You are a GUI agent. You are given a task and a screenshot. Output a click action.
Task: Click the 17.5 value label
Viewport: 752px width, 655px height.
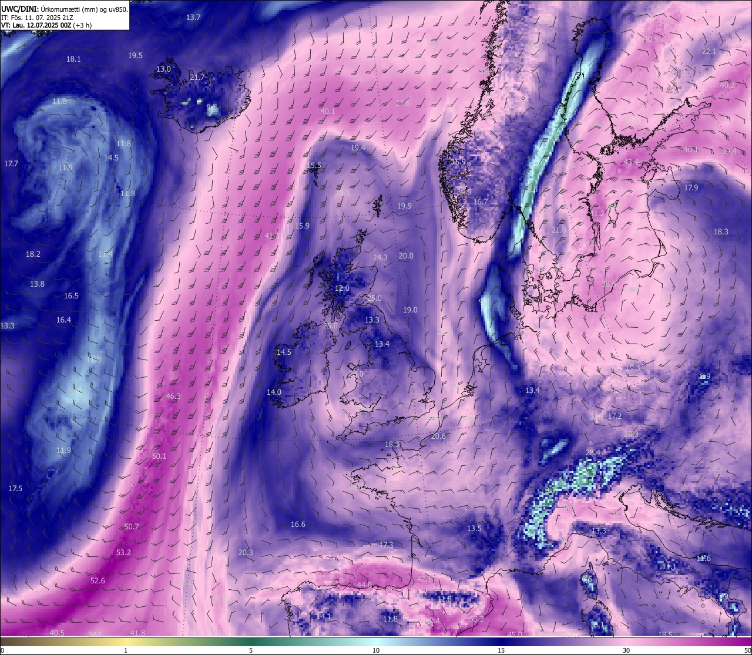pos(15,489)
